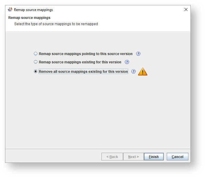The height and width of the screenshot is (177, 205).
Task: Click the application icon in the title bar
Action: (x=10, y=9)
